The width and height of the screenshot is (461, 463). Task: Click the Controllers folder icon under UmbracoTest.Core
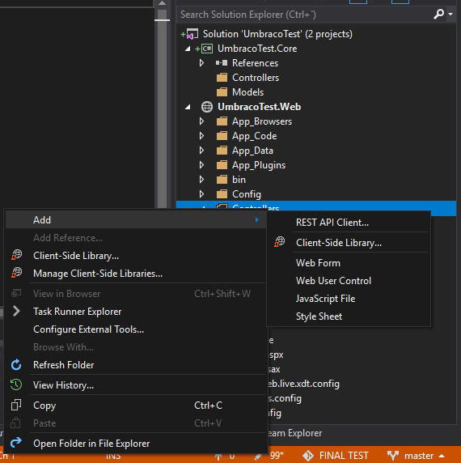coord(222,78)
